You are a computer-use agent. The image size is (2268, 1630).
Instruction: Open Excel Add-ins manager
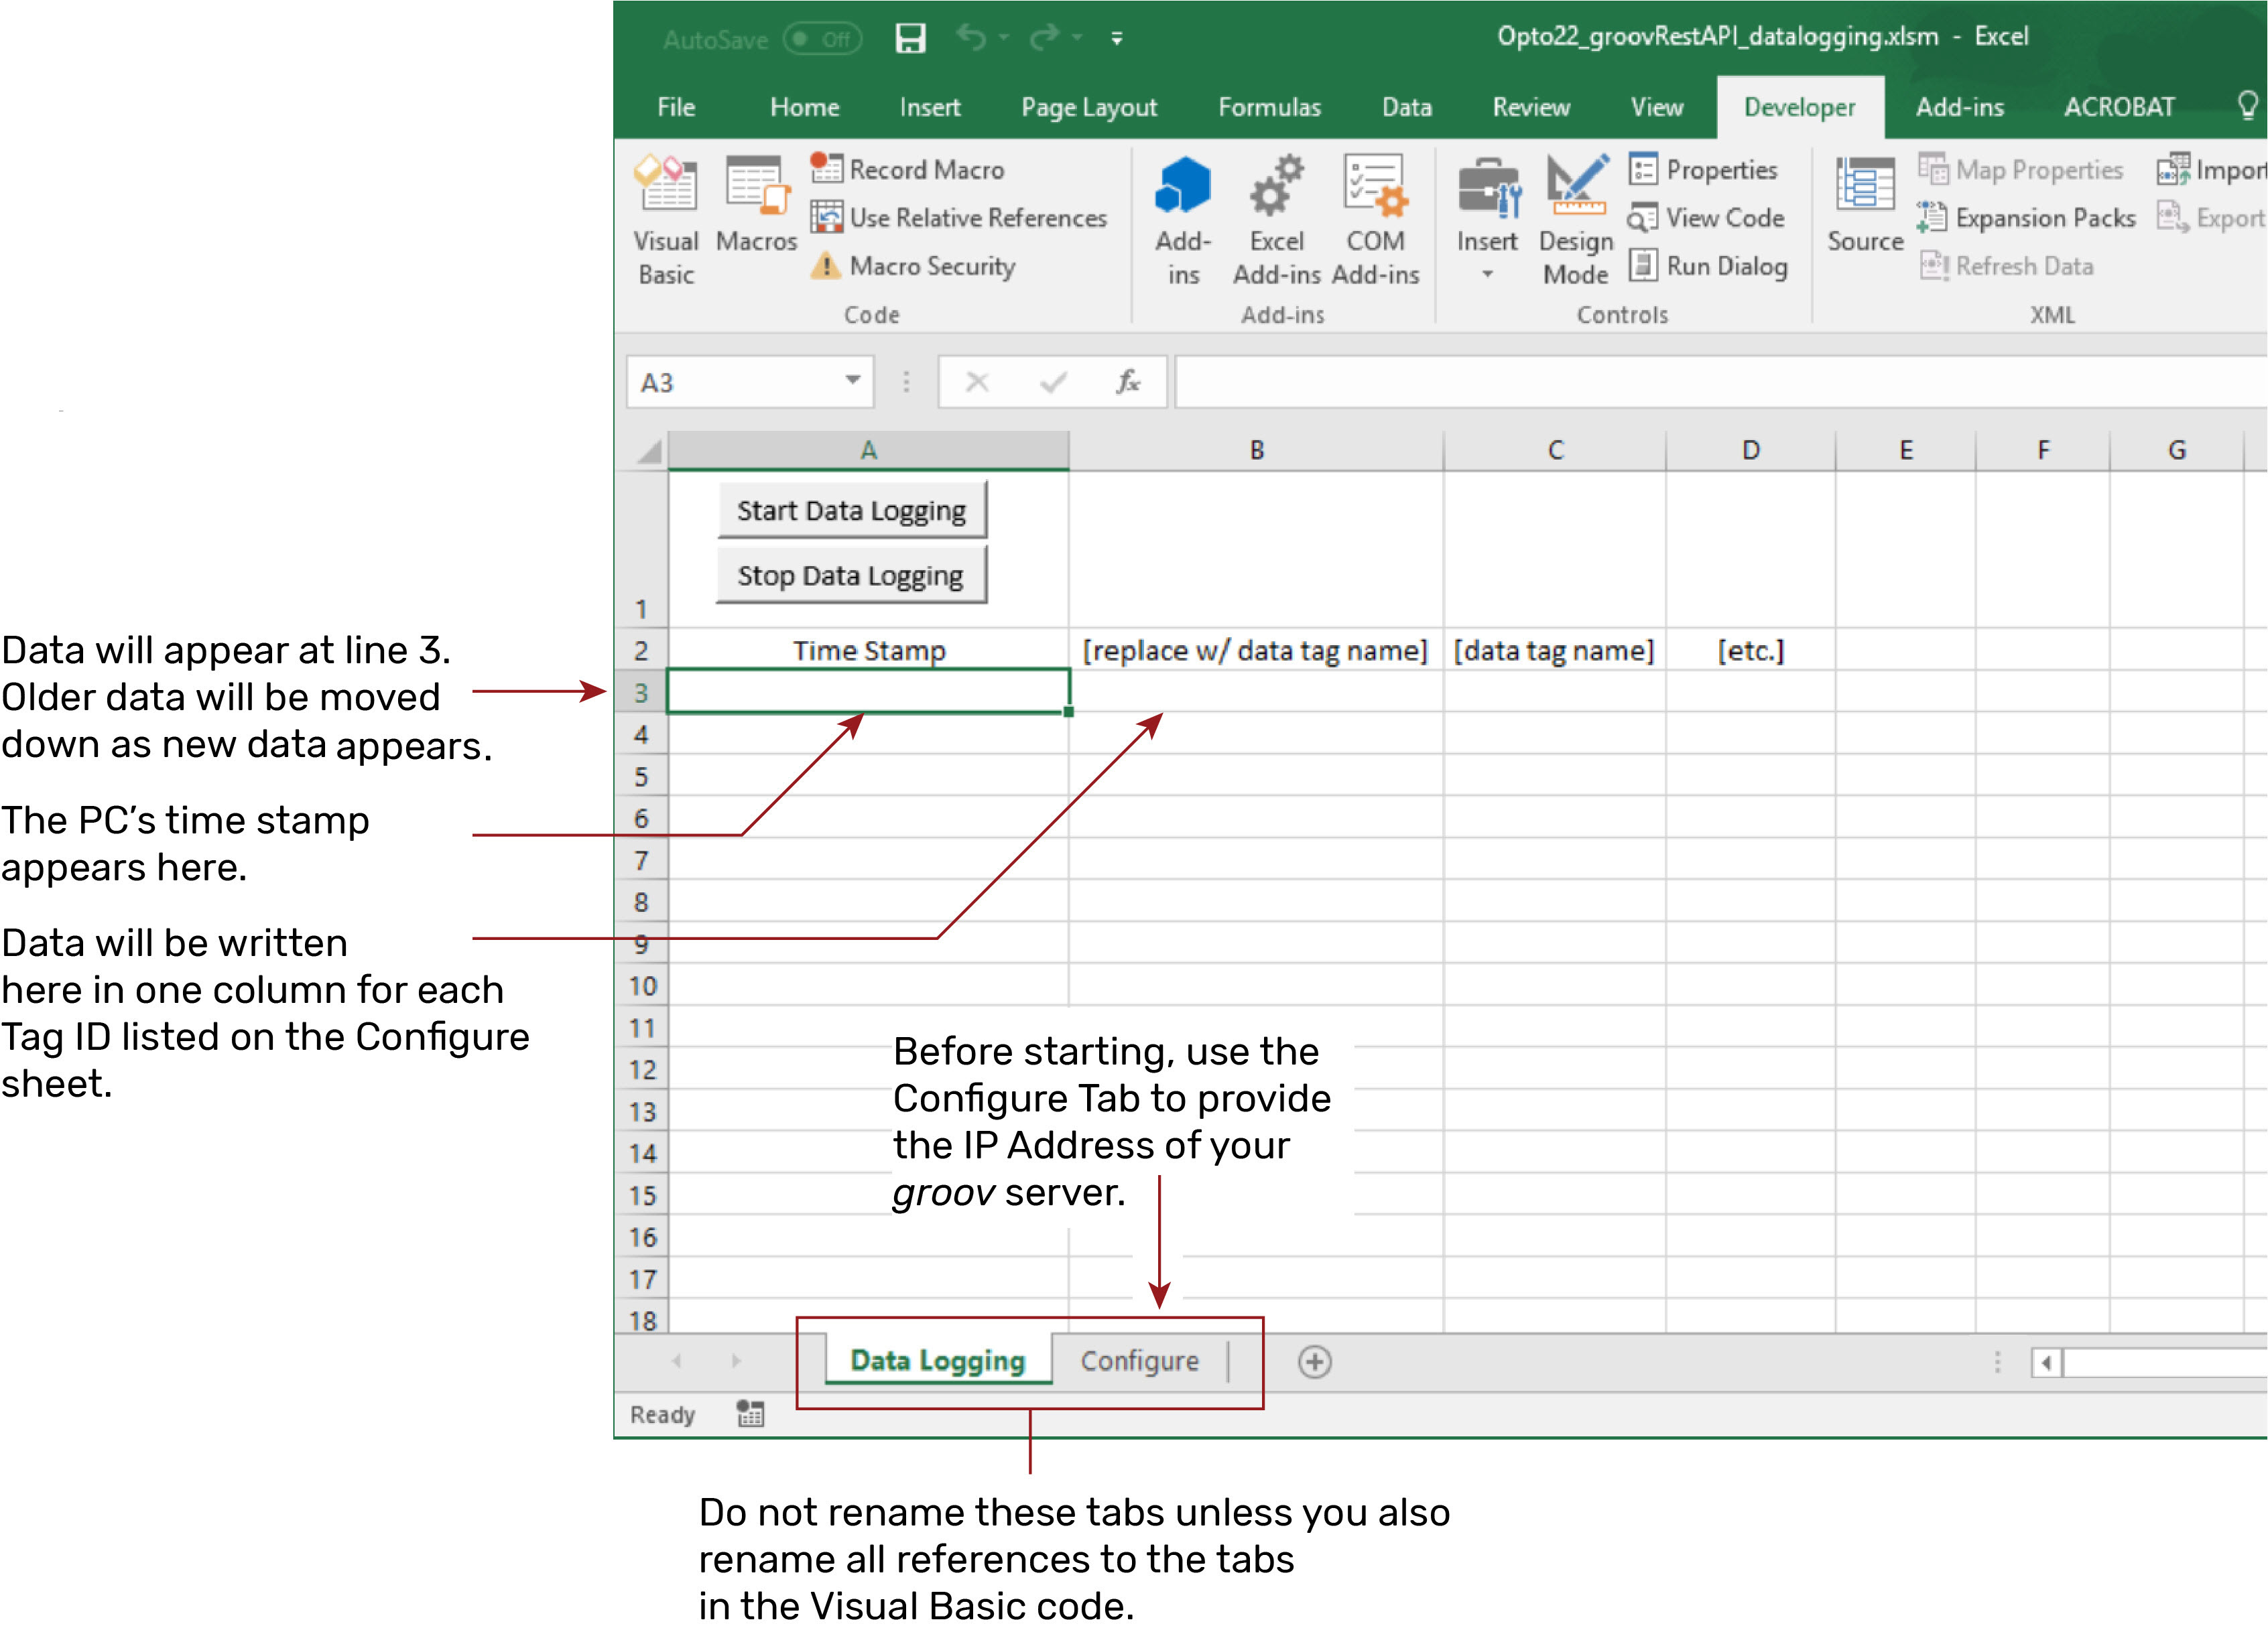pyautogui.click(x=1277, y=221)
